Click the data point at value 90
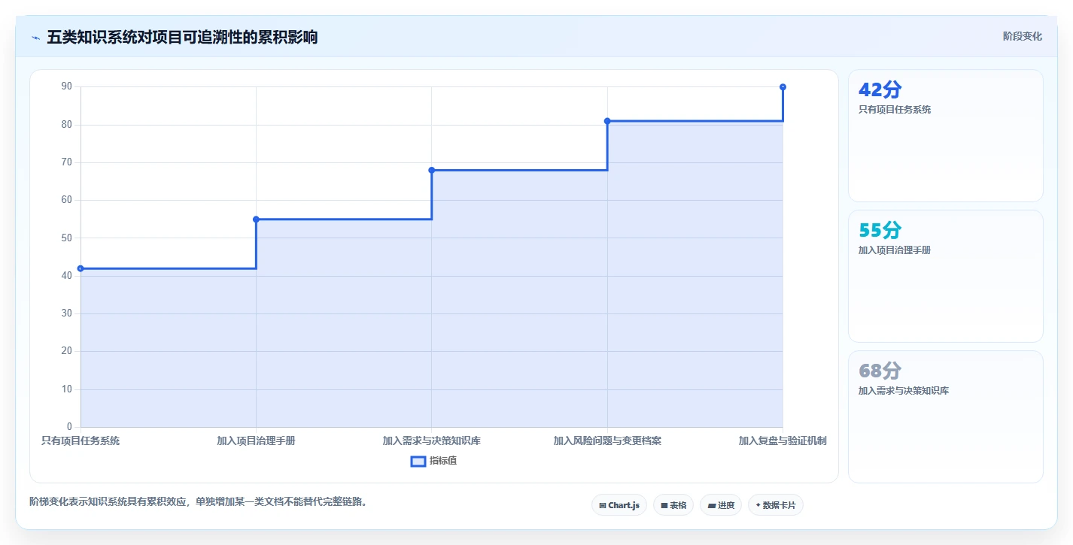 (x=783, y=87)
